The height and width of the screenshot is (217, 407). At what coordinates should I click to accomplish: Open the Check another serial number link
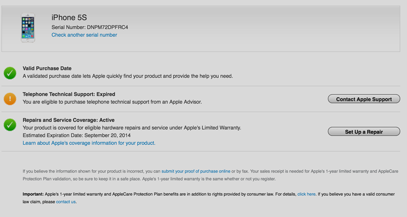click(x=84, y=35)
